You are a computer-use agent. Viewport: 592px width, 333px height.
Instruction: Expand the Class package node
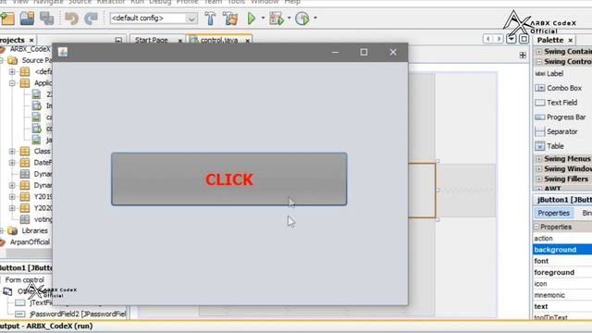12,152
